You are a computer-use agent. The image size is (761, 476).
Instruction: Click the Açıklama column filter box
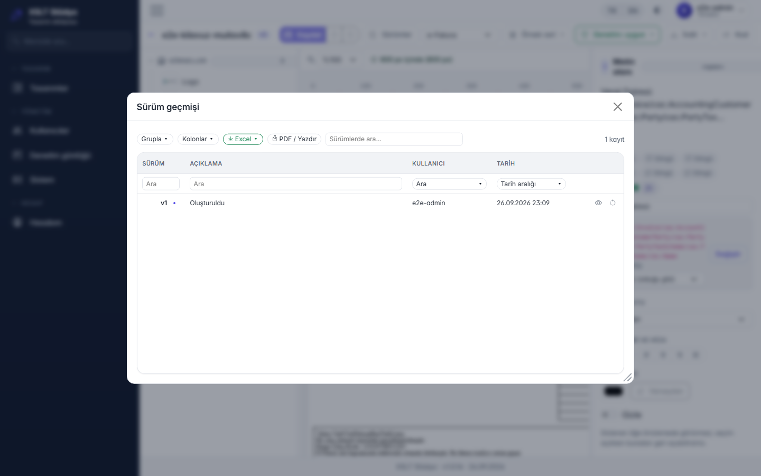coord(296,184)
